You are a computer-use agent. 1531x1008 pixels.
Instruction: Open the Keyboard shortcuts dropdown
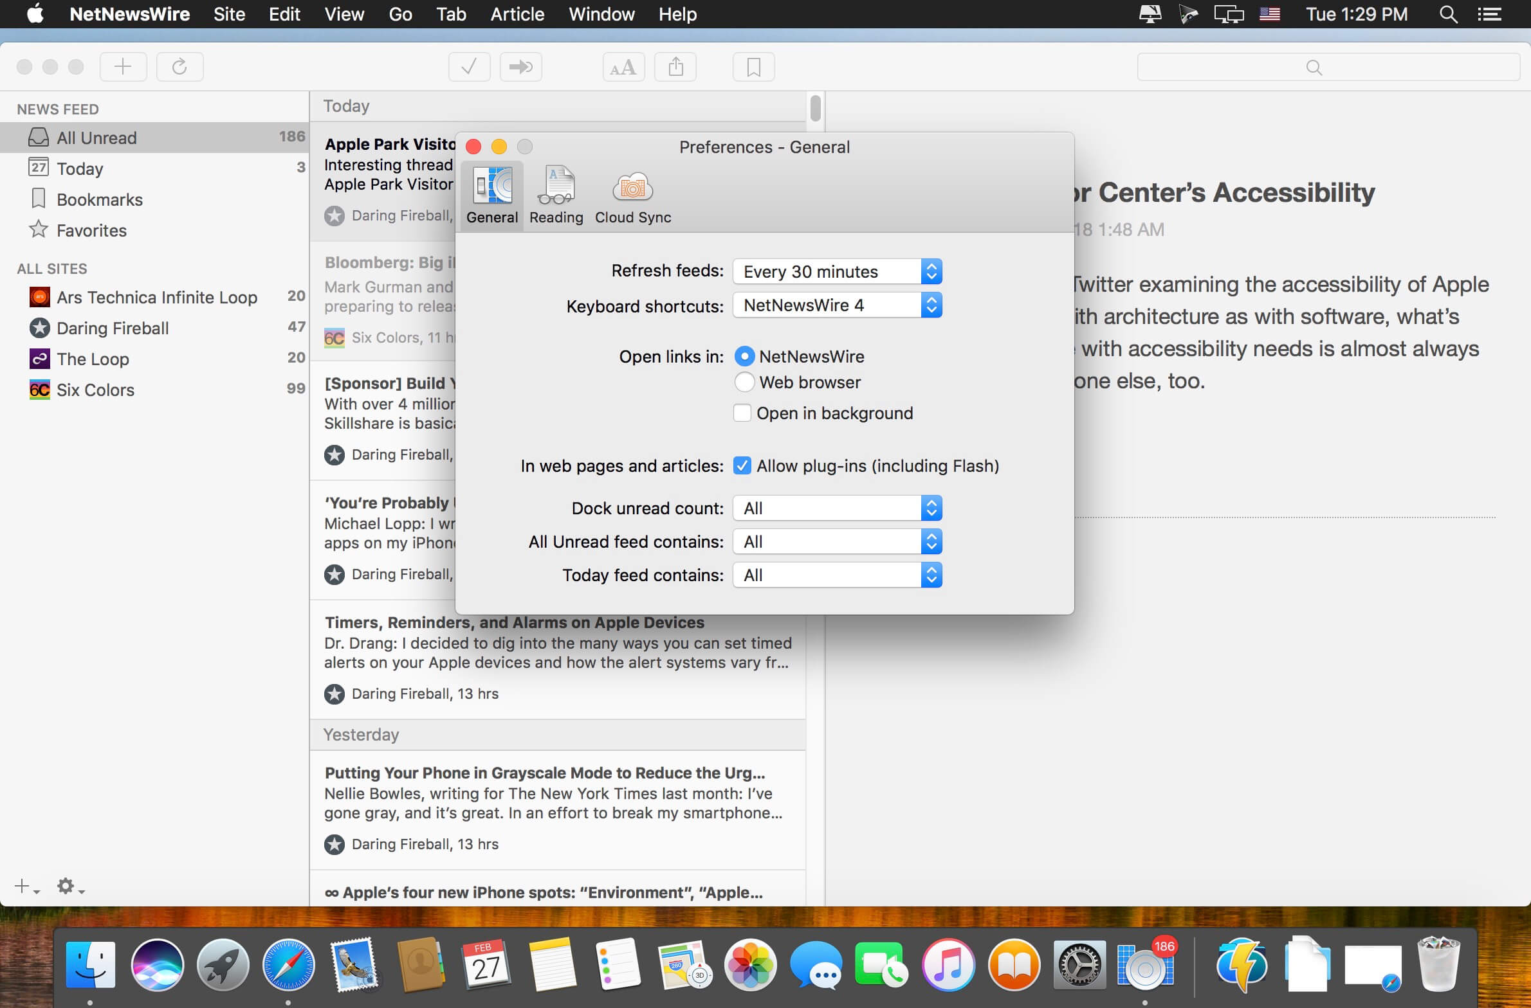point(838,305)
